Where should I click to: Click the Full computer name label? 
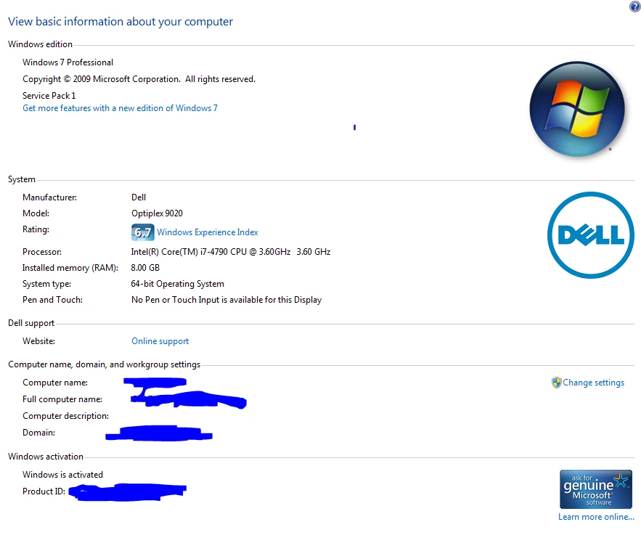62,399
